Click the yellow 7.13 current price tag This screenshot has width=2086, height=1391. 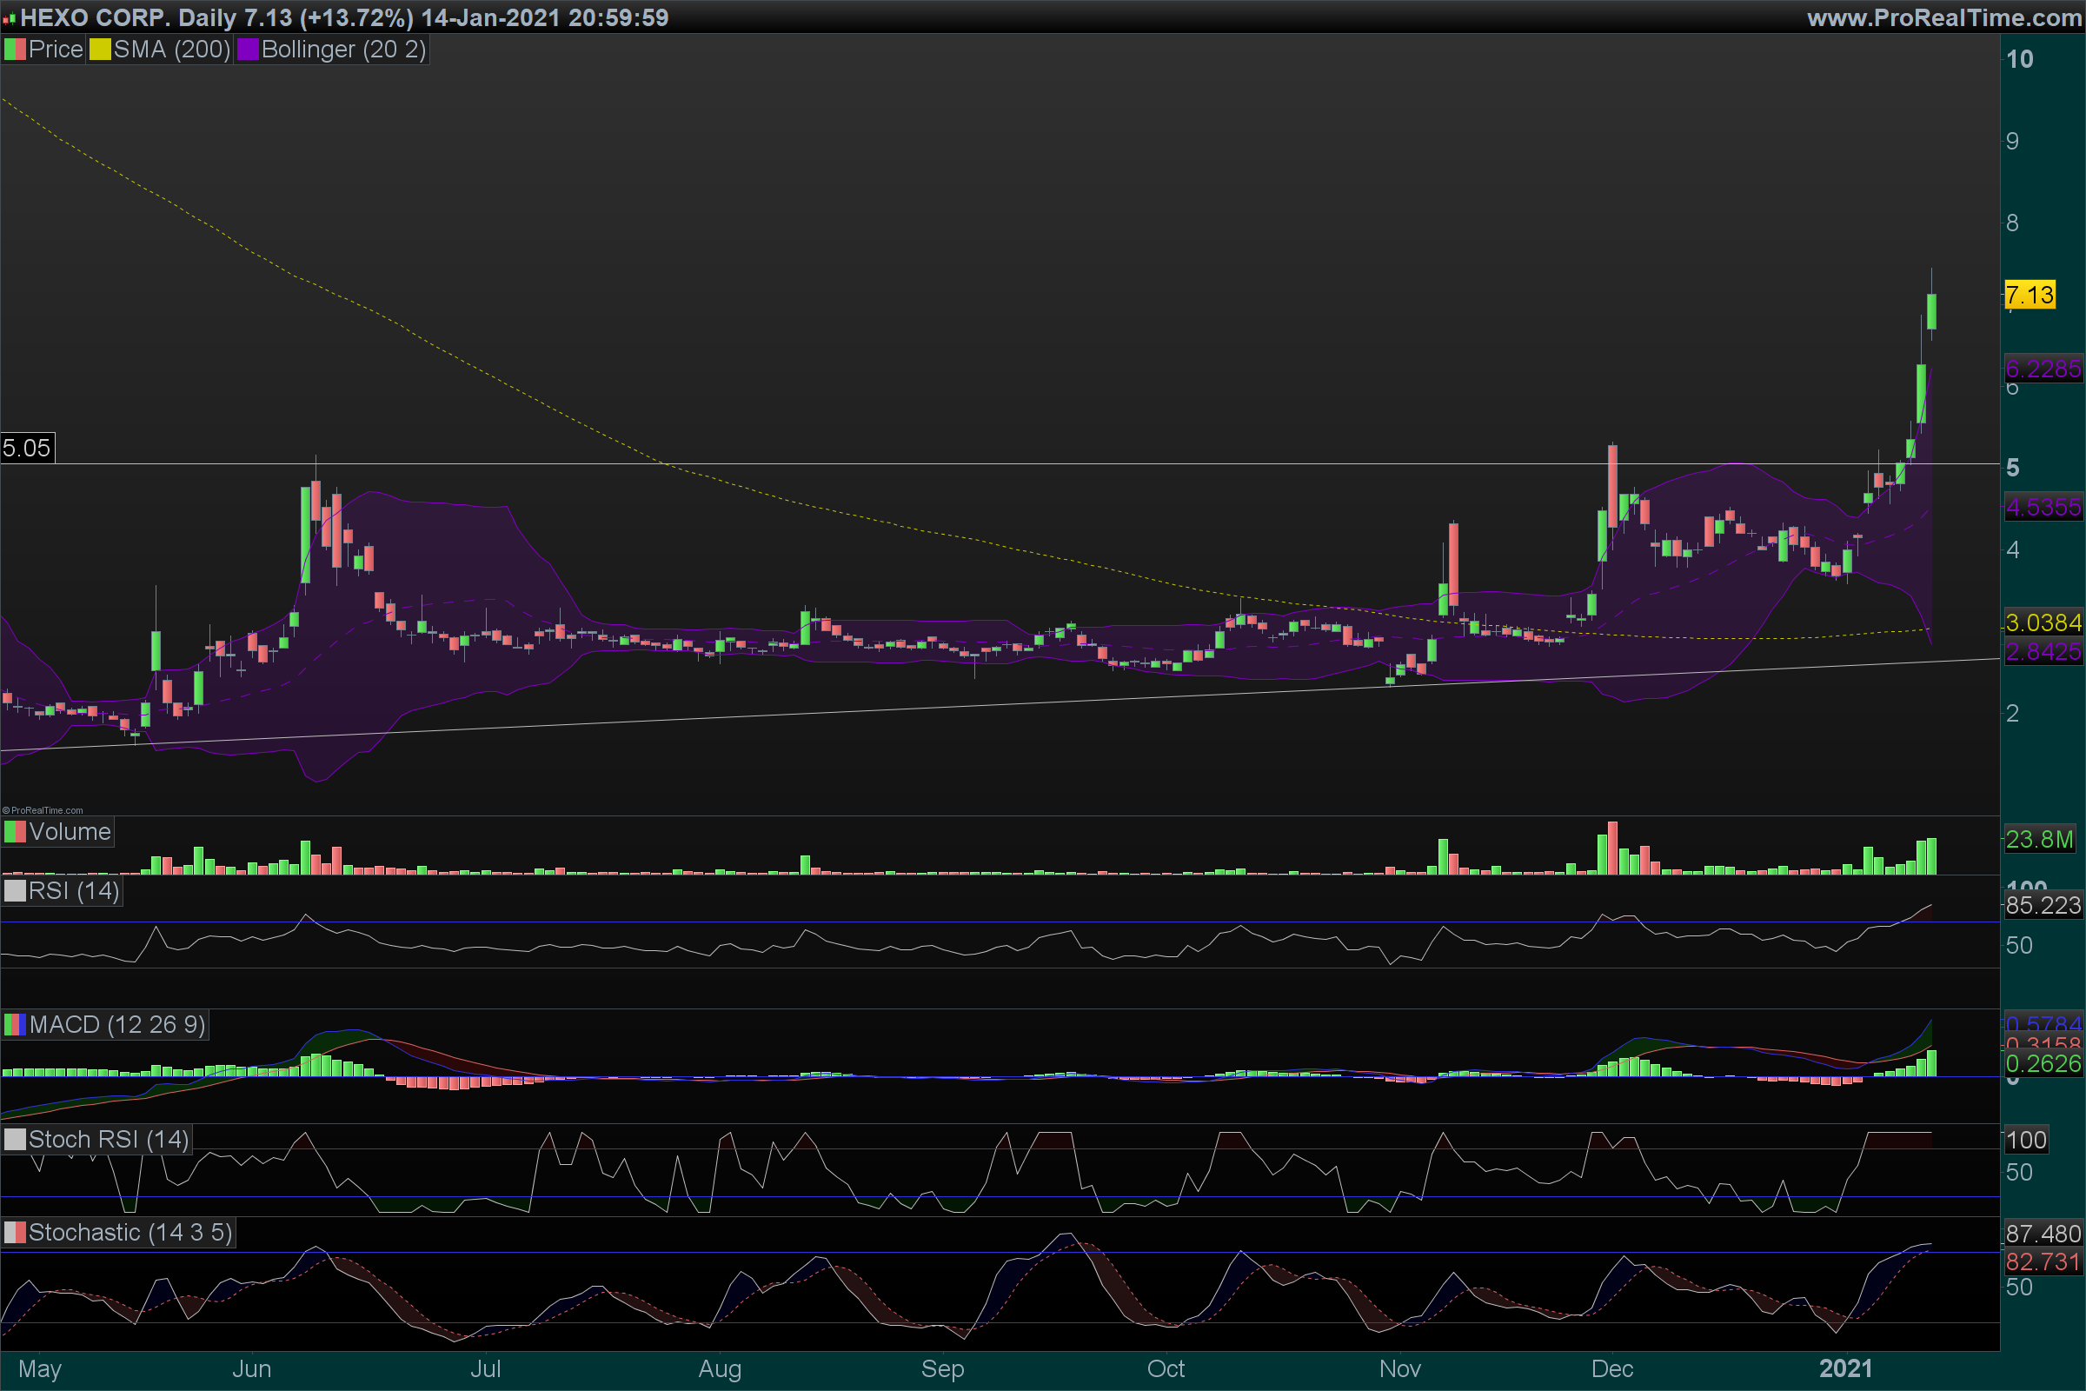(x=2030, y=296)
